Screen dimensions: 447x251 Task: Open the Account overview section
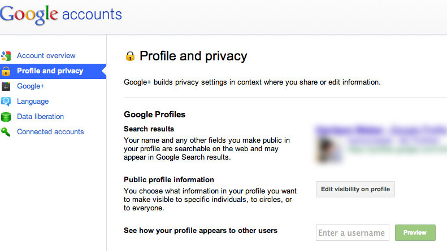point(46,56)
